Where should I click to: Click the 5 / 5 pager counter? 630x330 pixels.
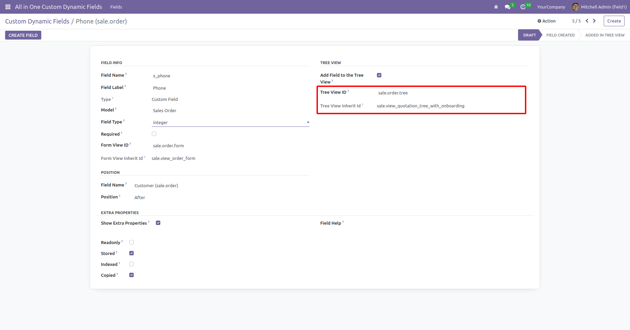click(576, 21)
